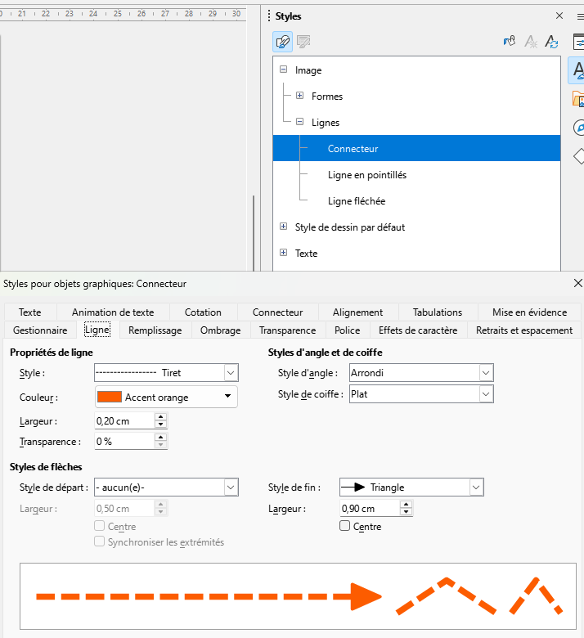Click the end arrow Largeur 0,90 cm field
584x638 pixels.
370,508
